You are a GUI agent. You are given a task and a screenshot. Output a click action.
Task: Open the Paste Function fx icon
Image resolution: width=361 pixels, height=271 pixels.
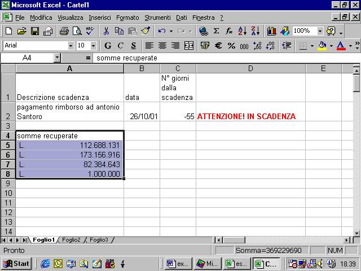tap(229, 31)
